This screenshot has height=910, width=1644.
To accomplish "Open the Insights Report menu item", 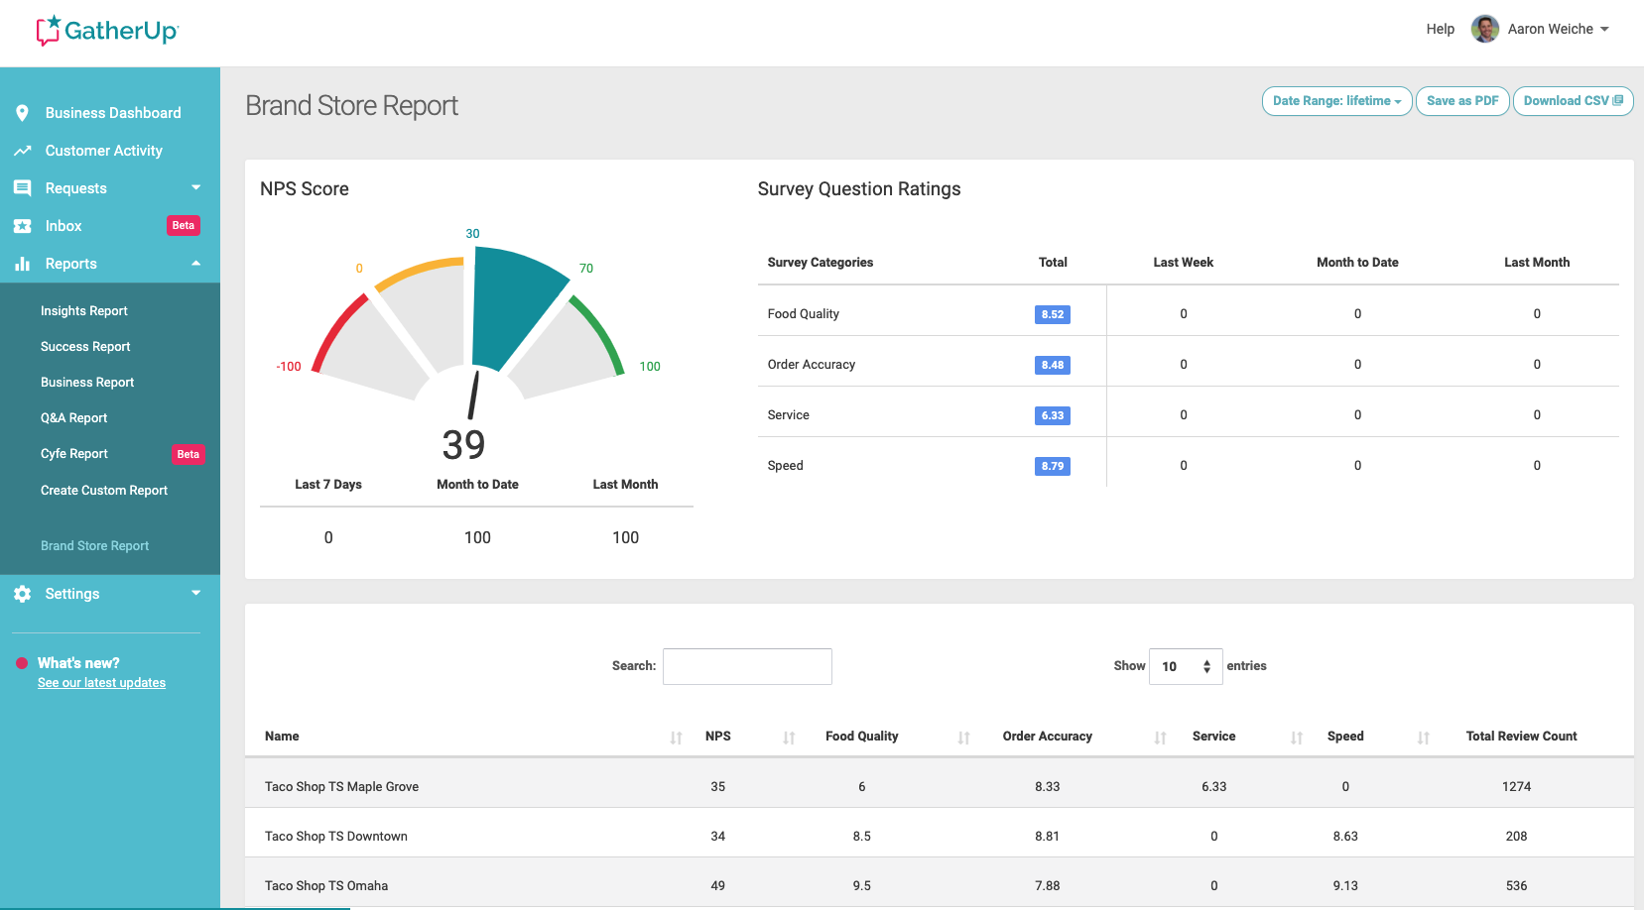I will coord(84,311).
